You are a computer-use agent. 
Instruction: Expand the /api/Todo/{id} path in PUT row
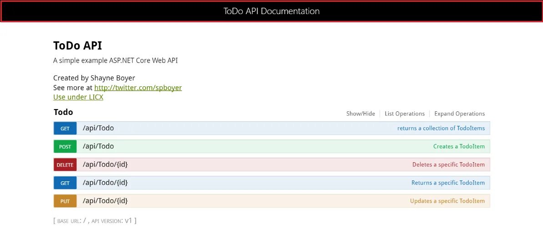click(105, 201)
